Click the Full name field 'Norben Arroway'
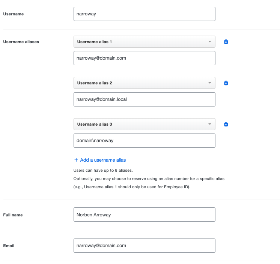Image resolution: width=280 pixels, height=264 pixels. click(145, 214)
